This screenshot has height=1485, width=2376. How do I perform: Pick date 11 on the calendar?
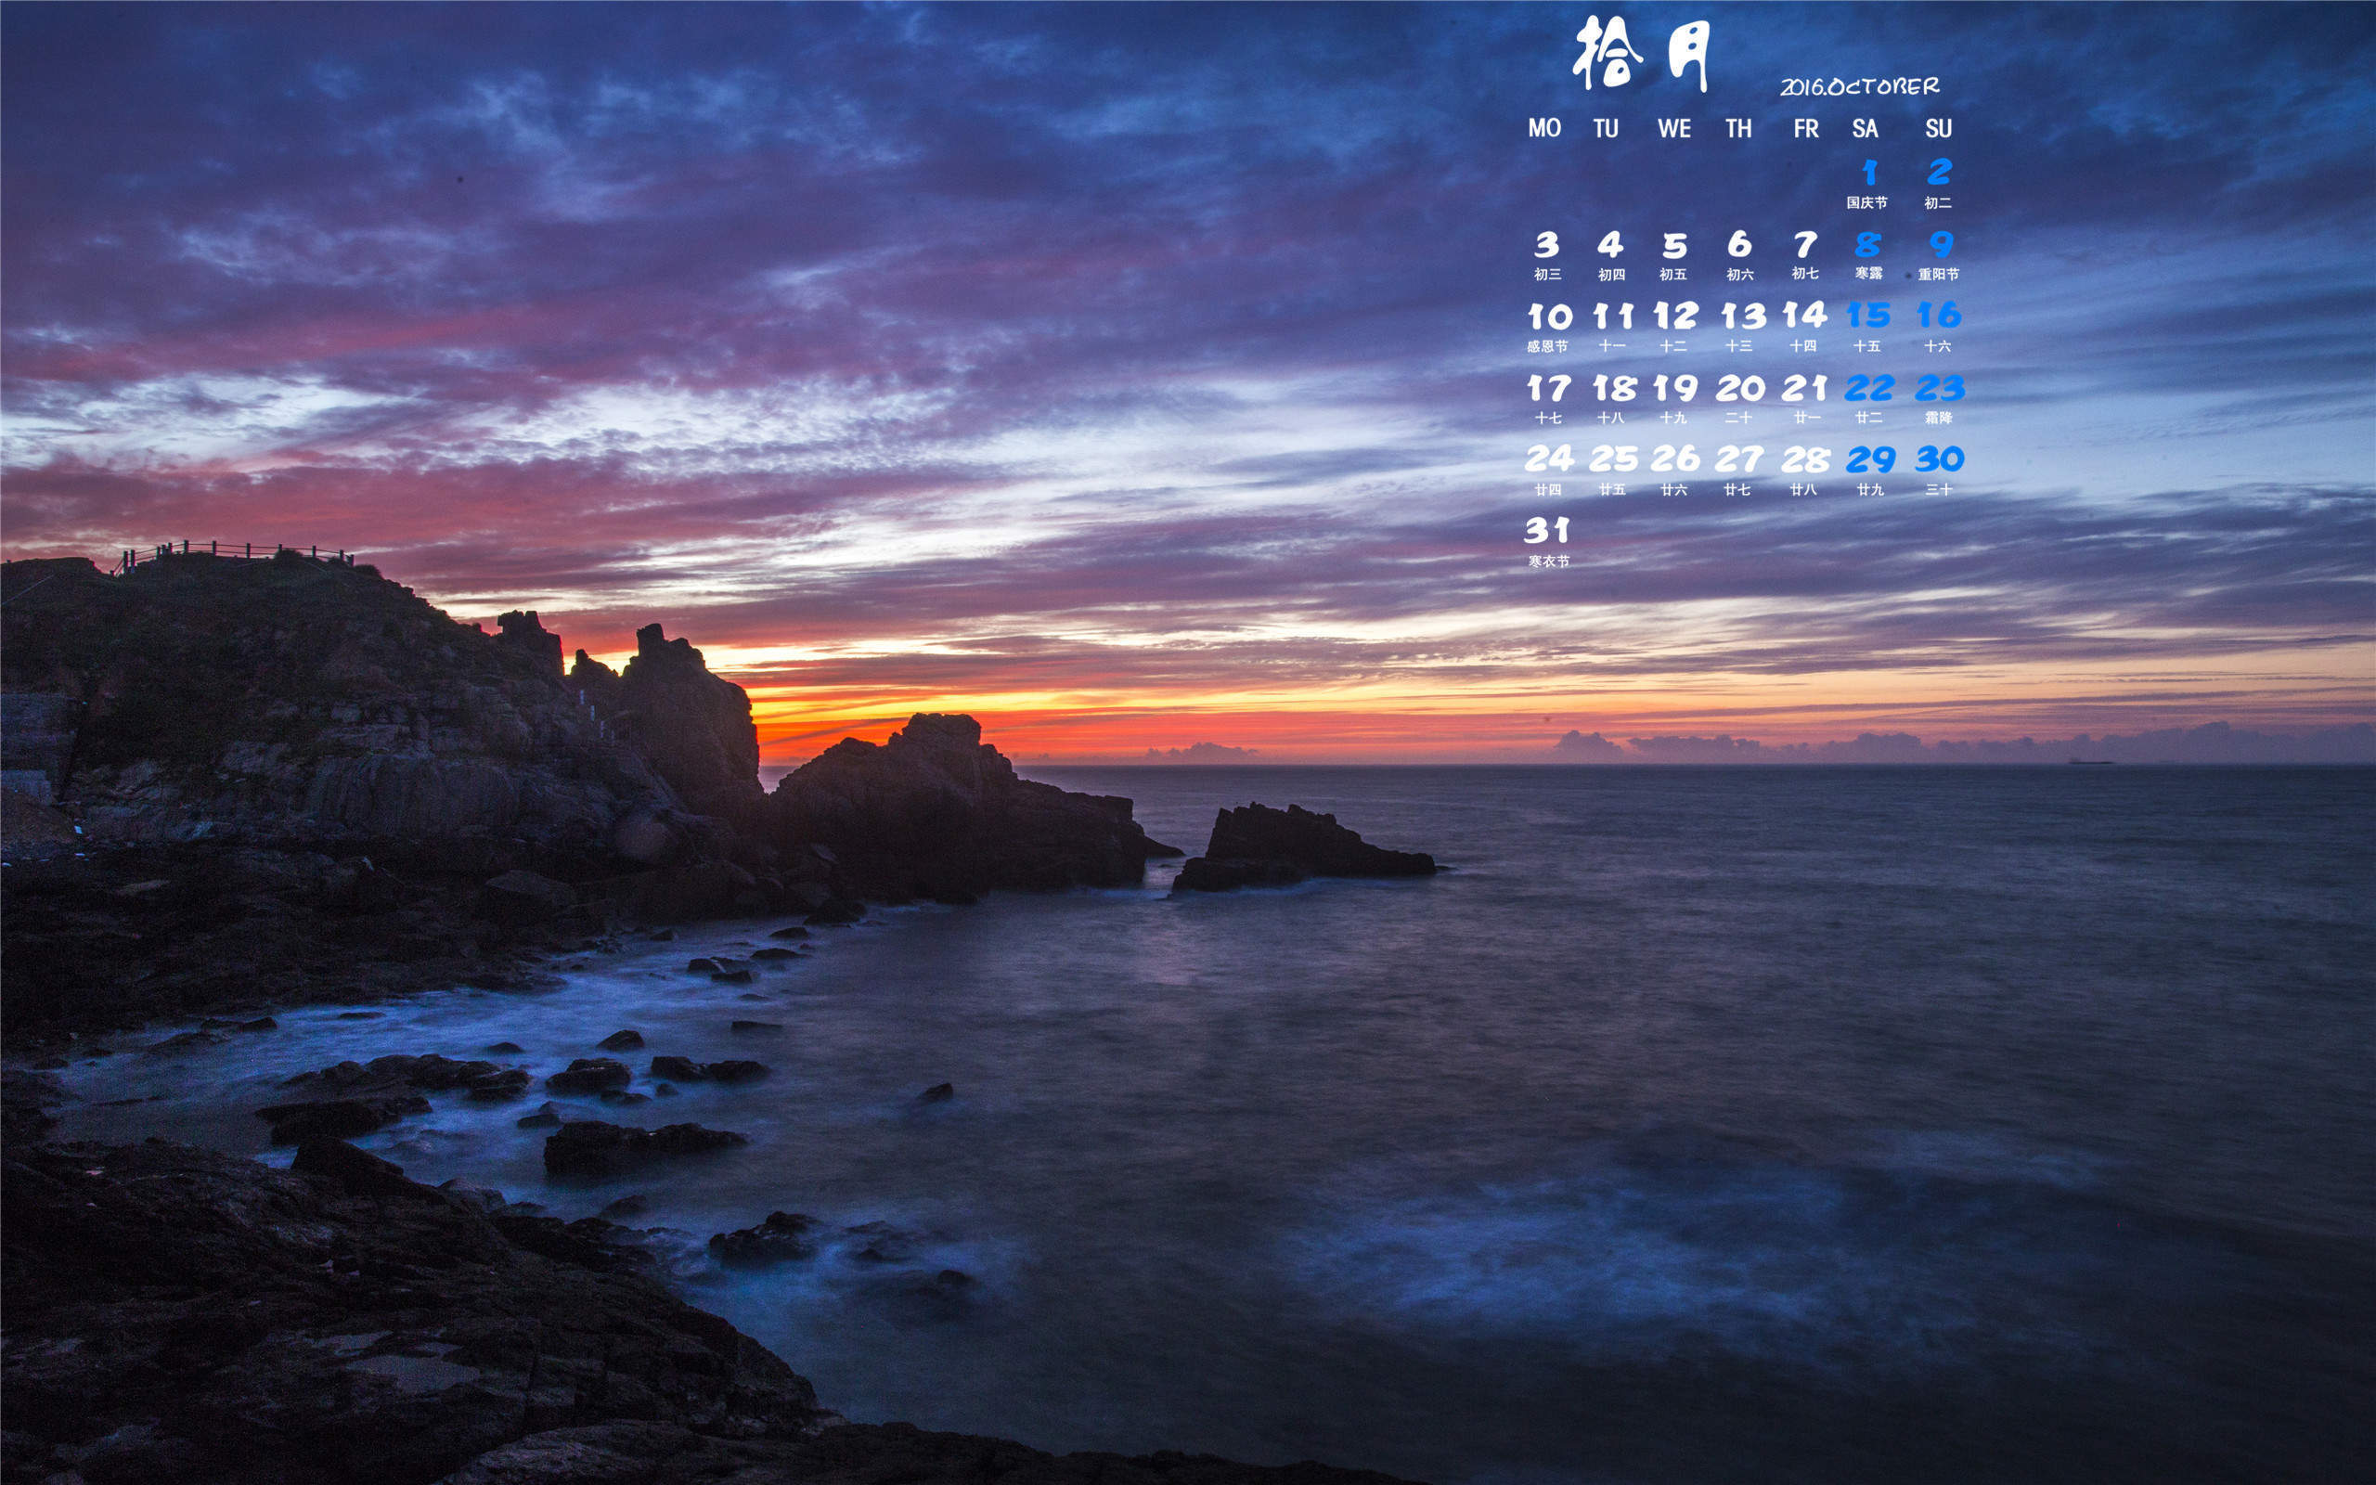click(x=1613, y=316)
